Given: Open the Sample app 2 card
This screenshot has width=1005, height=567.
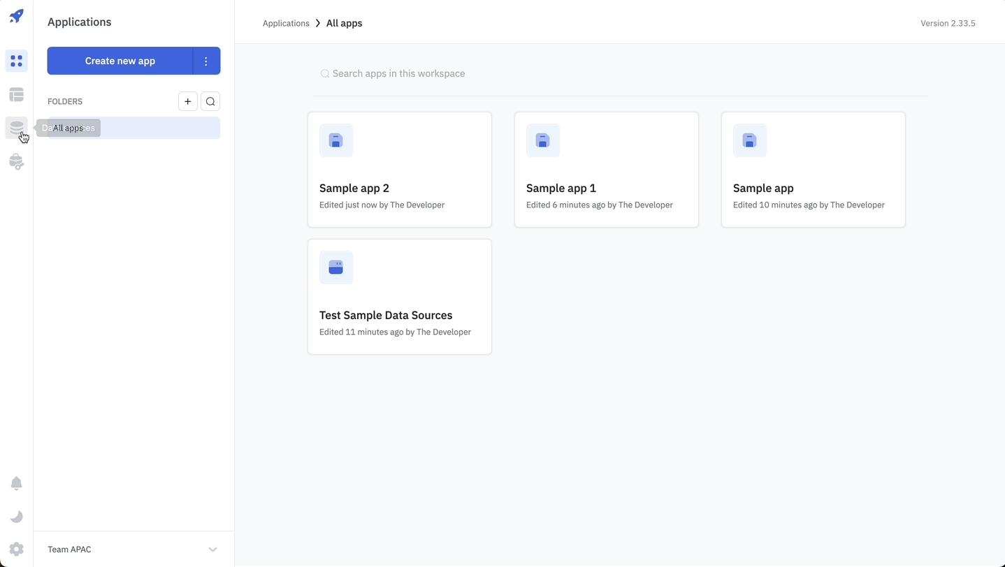Looking at the screenshot, I should click(x=400, y=170).
